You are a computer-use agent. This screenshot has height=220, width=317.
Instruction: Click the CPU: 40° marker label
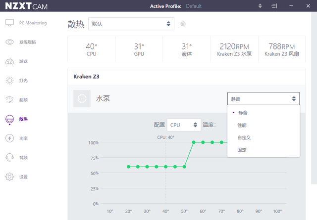tap(166, 137)
